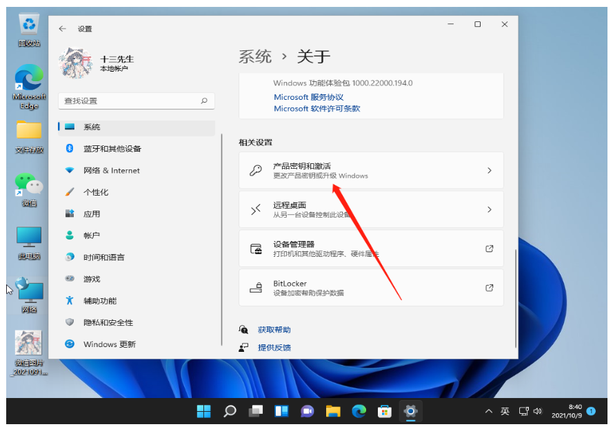Click the 游戏 controller icon
Image resolution: width=613 pixels, height=429 pixels.
click(x=70, y=279)
